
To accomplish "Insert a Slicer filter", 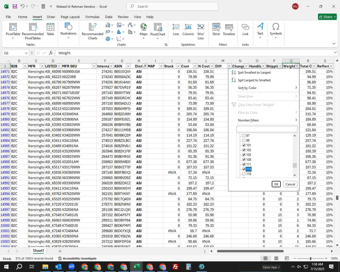I will [216, 29].
